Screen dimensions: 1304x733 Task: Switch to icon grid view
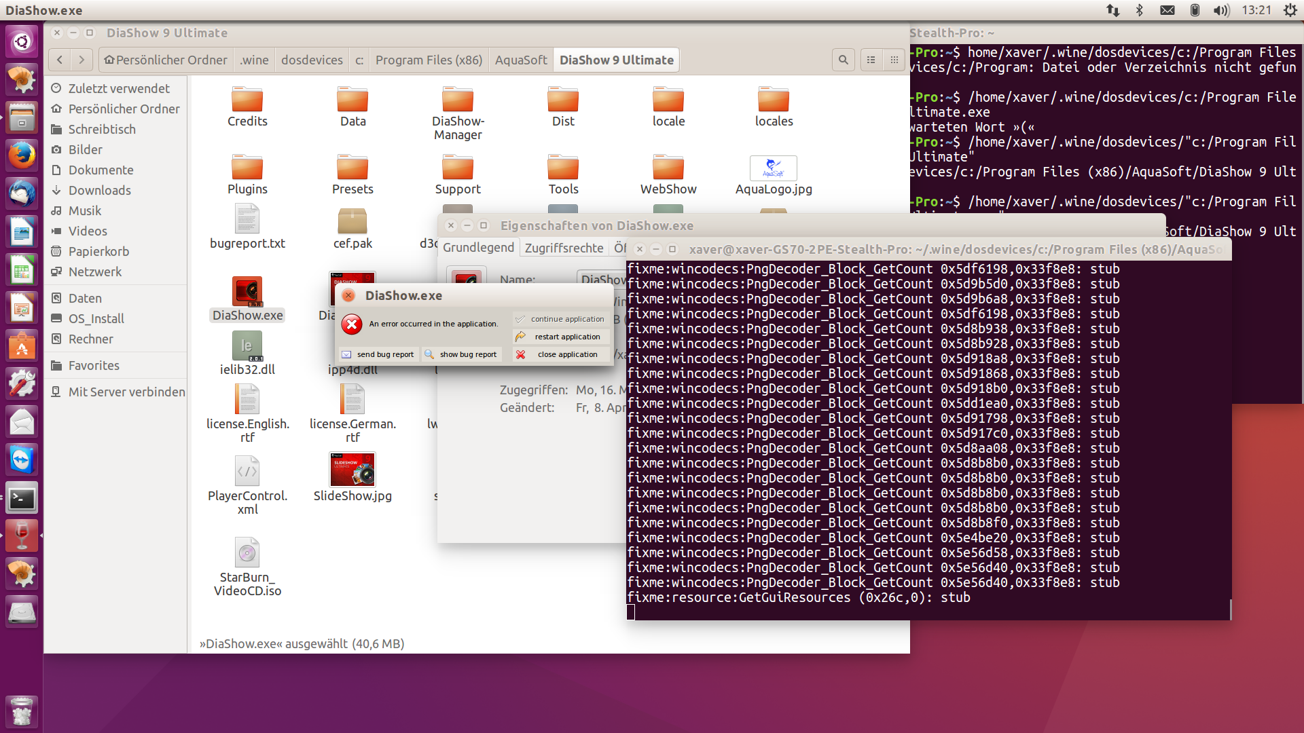click(x=894, y=60)
